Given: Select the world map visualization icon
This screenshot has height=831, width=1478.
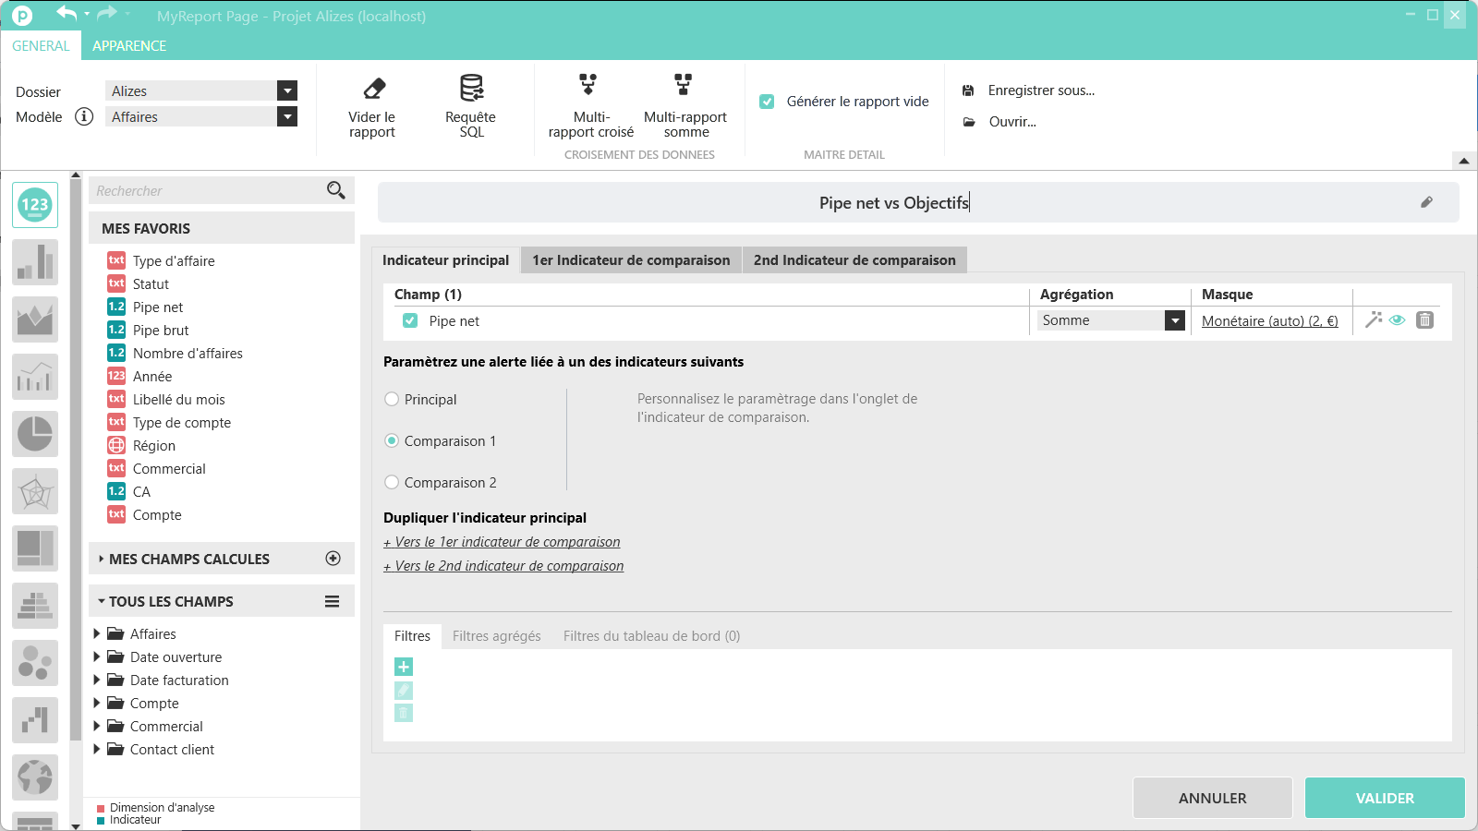Looking at the screenshot, I should [35, 777].
